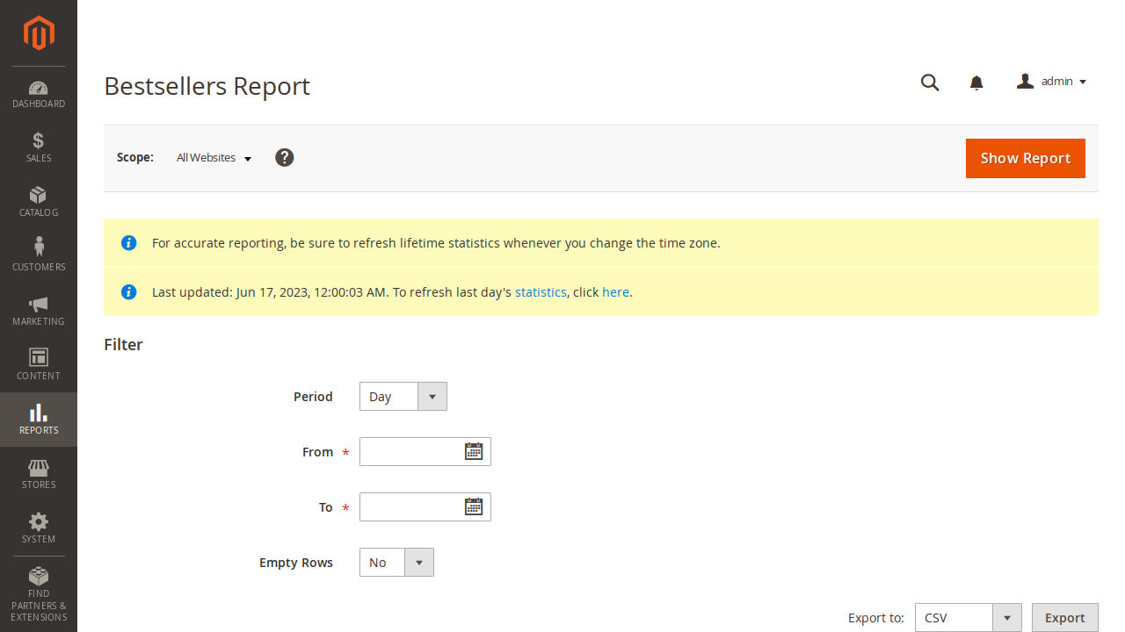Click the Show Report button
The height and width of the screenshot is (632, 1125).
(1026, 158)
